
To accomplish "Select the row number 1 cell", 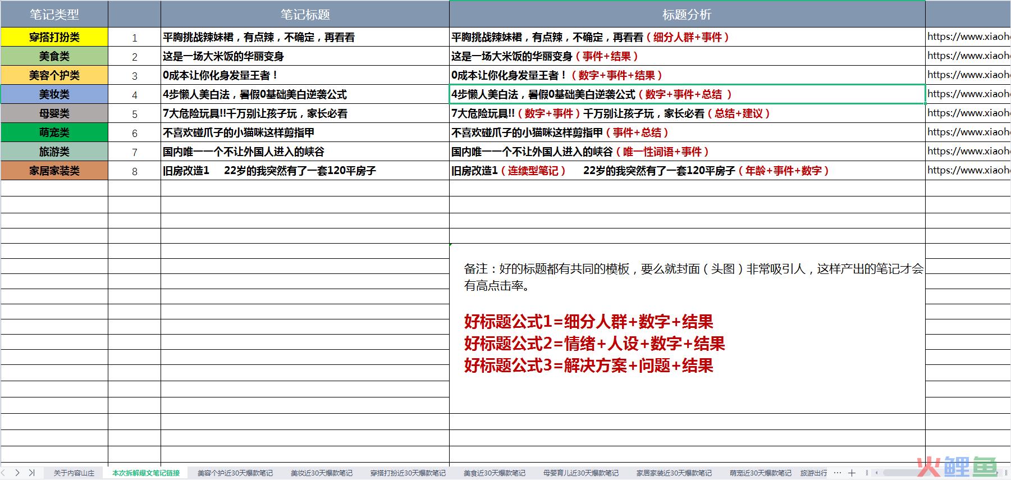I will tap(134, 37).
